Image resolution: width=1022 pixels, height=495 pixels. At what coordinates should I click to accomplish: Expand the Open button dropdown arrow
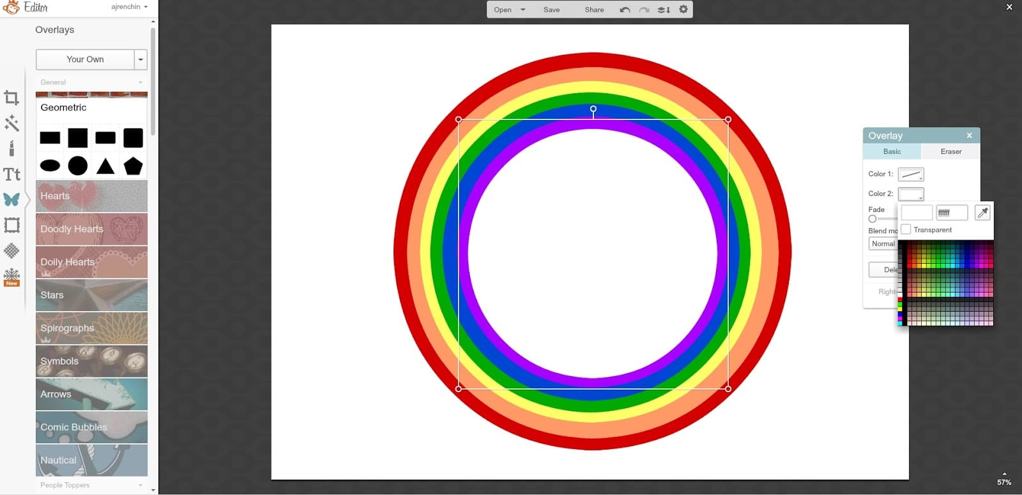tap(523, 10)
